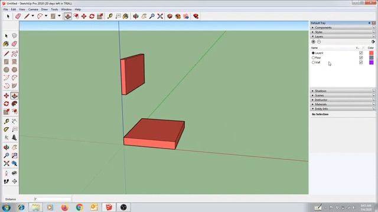Change the Layer0 red color swatch

[x=372, y=53]
